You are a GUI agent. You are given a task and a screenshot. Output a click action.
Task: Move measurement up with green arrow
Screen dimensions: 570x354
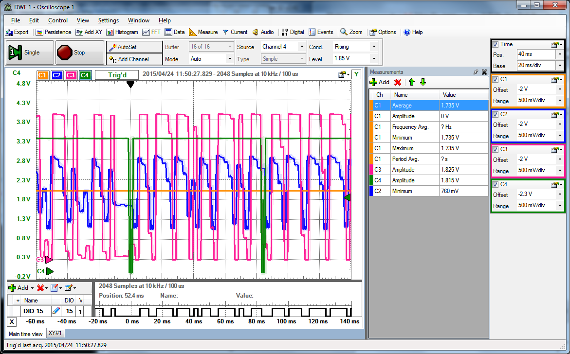pyautogui.click(x=411, y=82)
